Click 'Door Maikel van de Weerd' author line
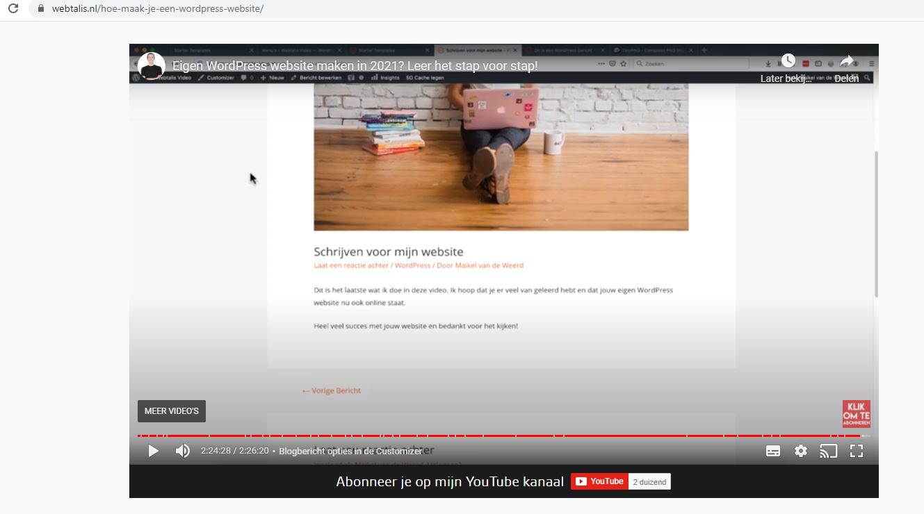 pos(480,265)
